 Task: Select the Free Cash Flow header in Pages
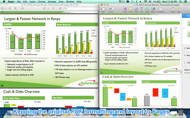point(119,82)
